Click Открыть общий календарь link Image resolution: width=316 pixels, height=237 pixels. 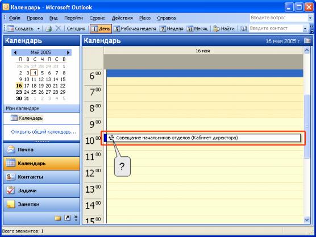click(44, 132)
